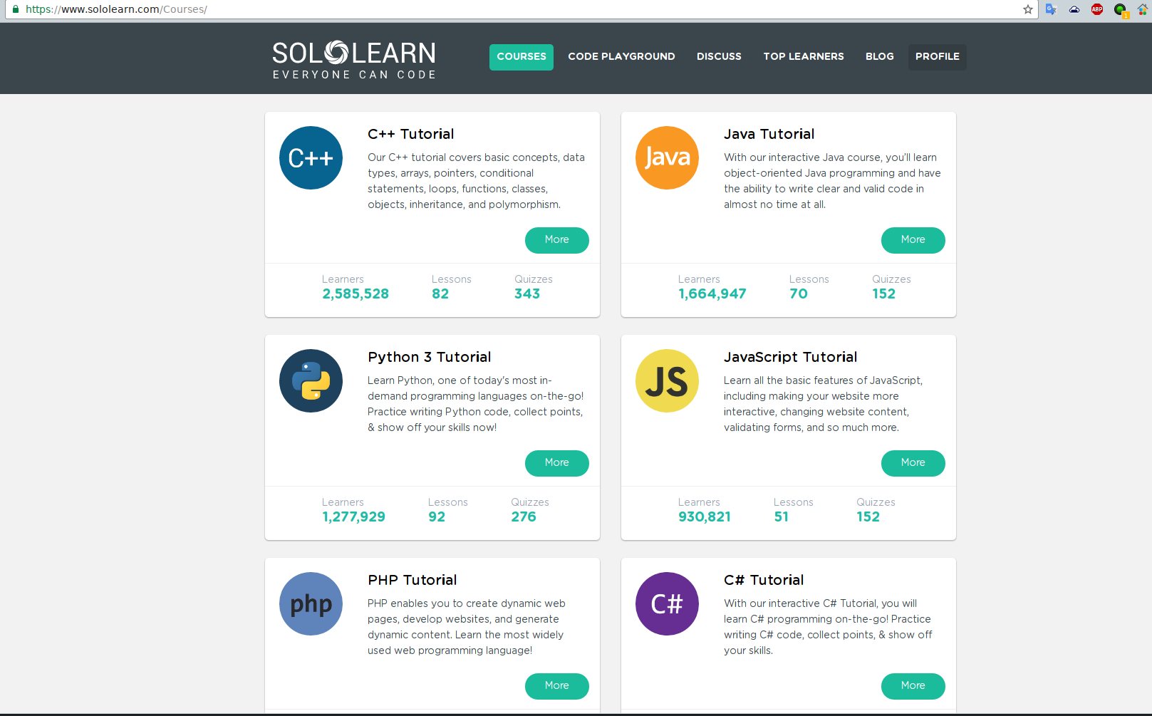
Task: Click the C++ course logo icon
Action: coord(311,158)
